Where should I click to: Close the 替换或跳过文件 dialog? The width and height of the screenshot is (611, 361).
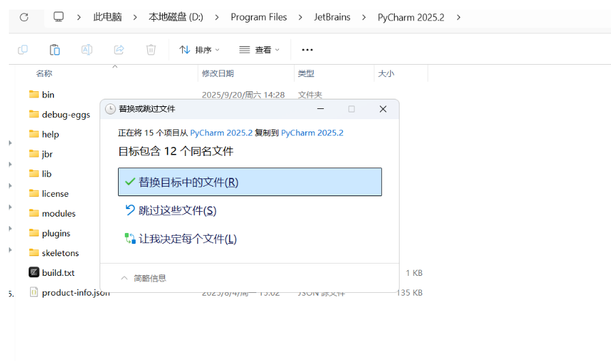tap(383, 109)
